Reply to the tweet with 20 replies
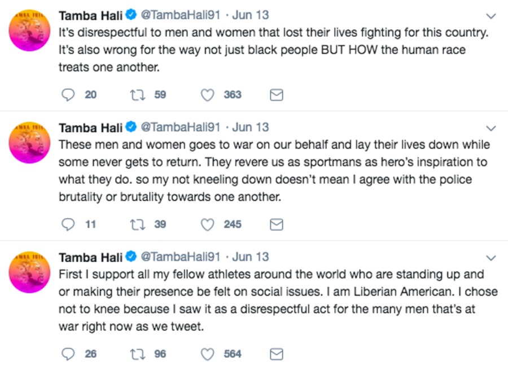 pos(68,95)
